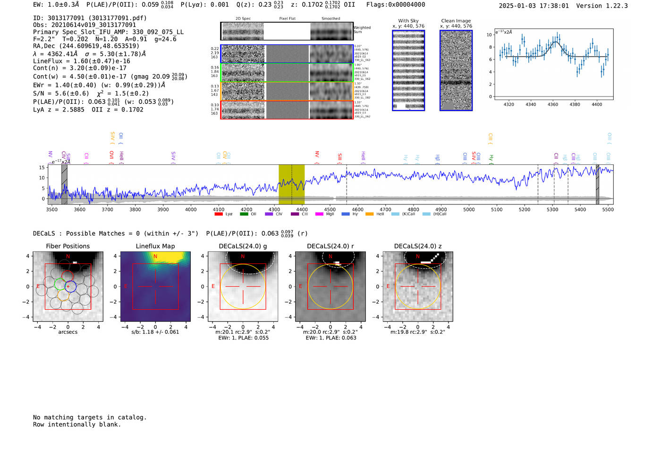
Task: Click the EWr: 1. PLAE: 0.055 caption
Action: coord(243,338)
